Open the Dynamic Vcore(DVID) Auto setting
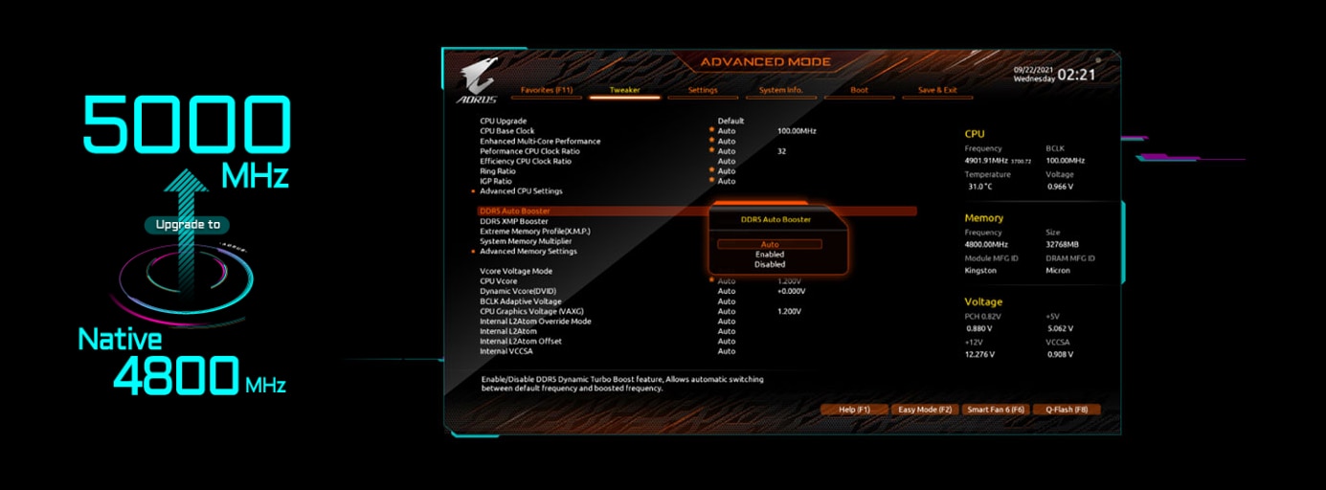 click(727, 291)
